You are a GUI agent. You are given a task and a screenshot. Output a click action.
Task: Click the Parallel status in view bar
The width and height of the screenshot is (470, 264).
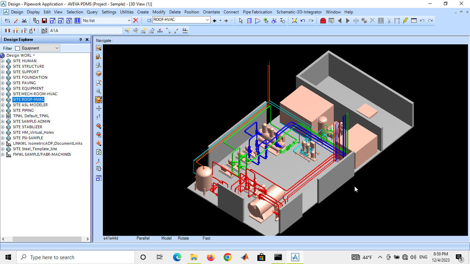tap(143, 238)
